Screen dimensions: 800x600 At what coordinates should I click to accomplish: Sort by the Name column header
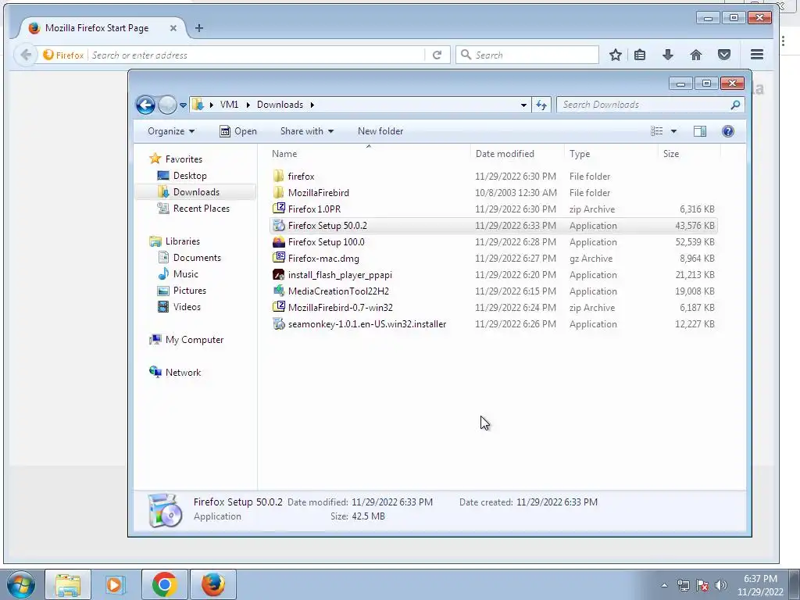click(x=284, y=154)
